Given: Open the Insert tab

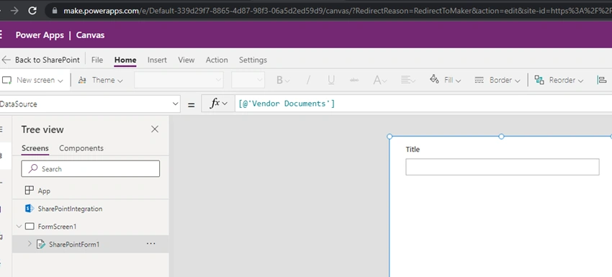Looking at the screenshot, I should [x=157, y=60].
